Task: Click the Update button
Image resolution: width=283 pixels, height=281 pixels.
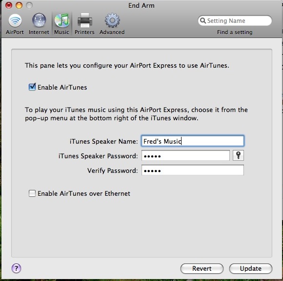Action: (251, 268)
